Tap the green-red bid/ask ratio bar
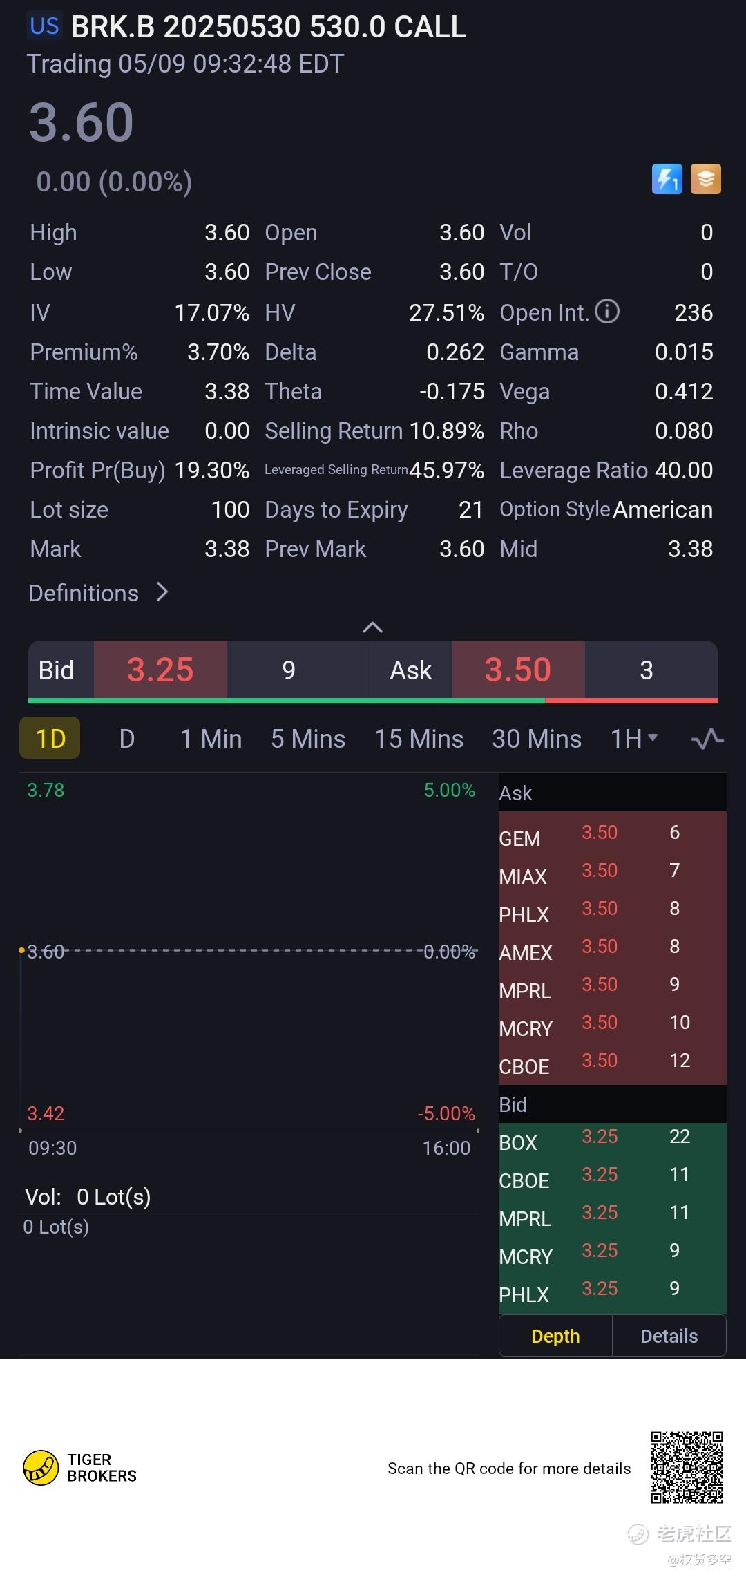Screen dimensions: 746x1577 372,701
